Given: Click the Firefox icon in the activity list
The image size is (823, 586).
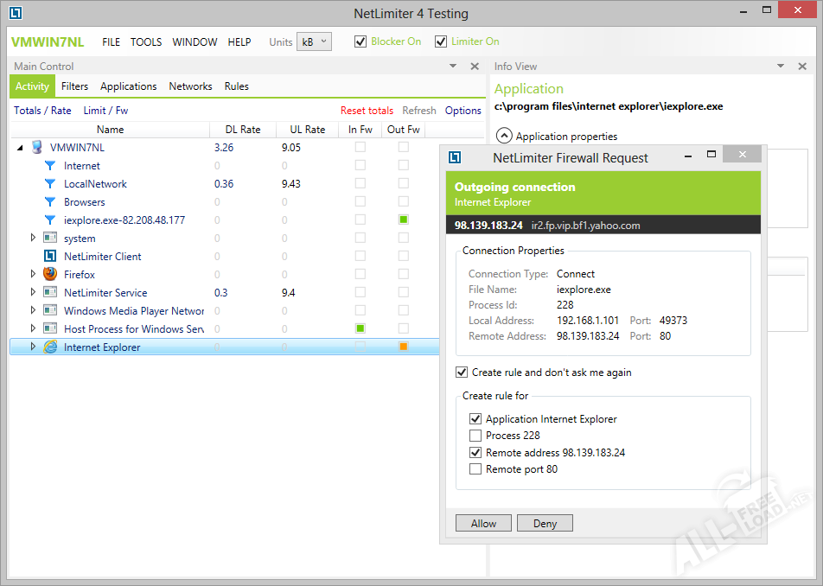Looking at the screenshot, I should pyautogui.click(x=50, y=274).
